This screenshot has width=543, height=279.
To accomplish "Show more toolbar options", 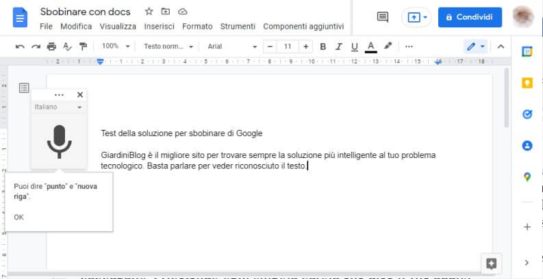I will 409,46.
